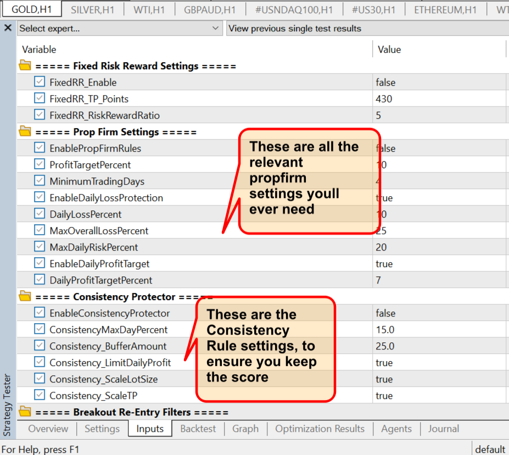Click the Variable column header
The width and height of the screenshot is (509, 455).
[195, 49]
